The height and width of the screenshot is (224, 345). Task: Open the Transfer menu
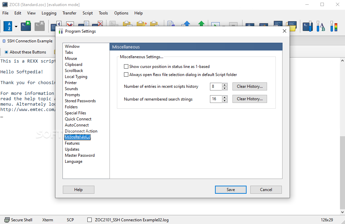click(69, 13)
